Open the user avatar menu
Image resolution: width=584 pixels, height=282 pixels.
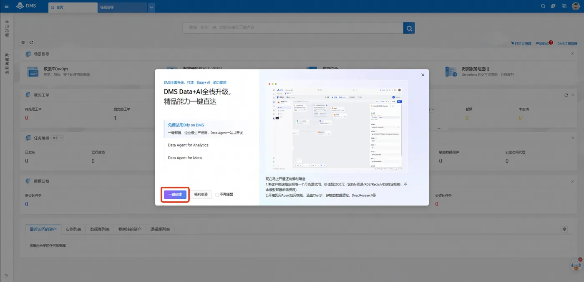click(576, 6)
